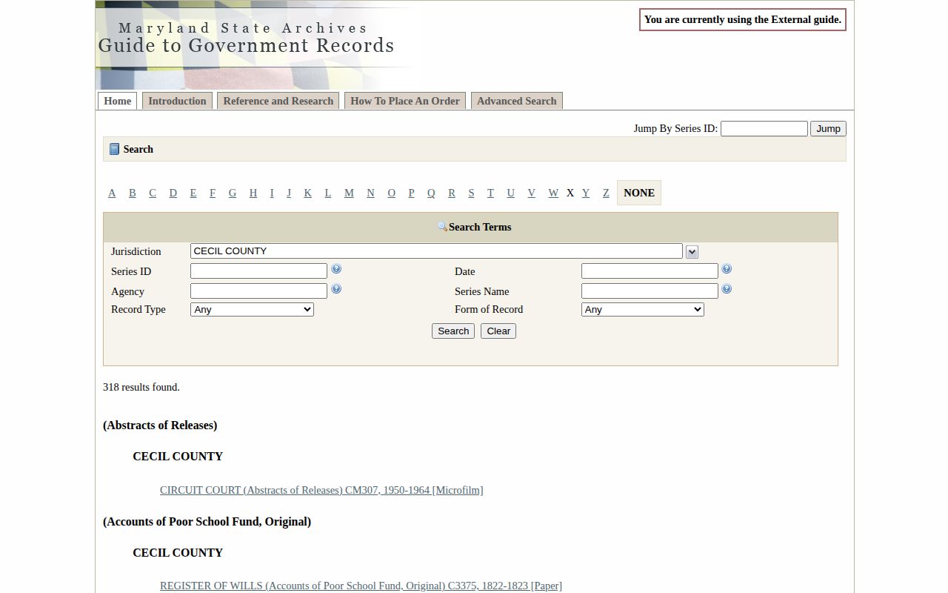Click the help icon next to Series Name
The image size is (948, 593).
coord(727,289)
